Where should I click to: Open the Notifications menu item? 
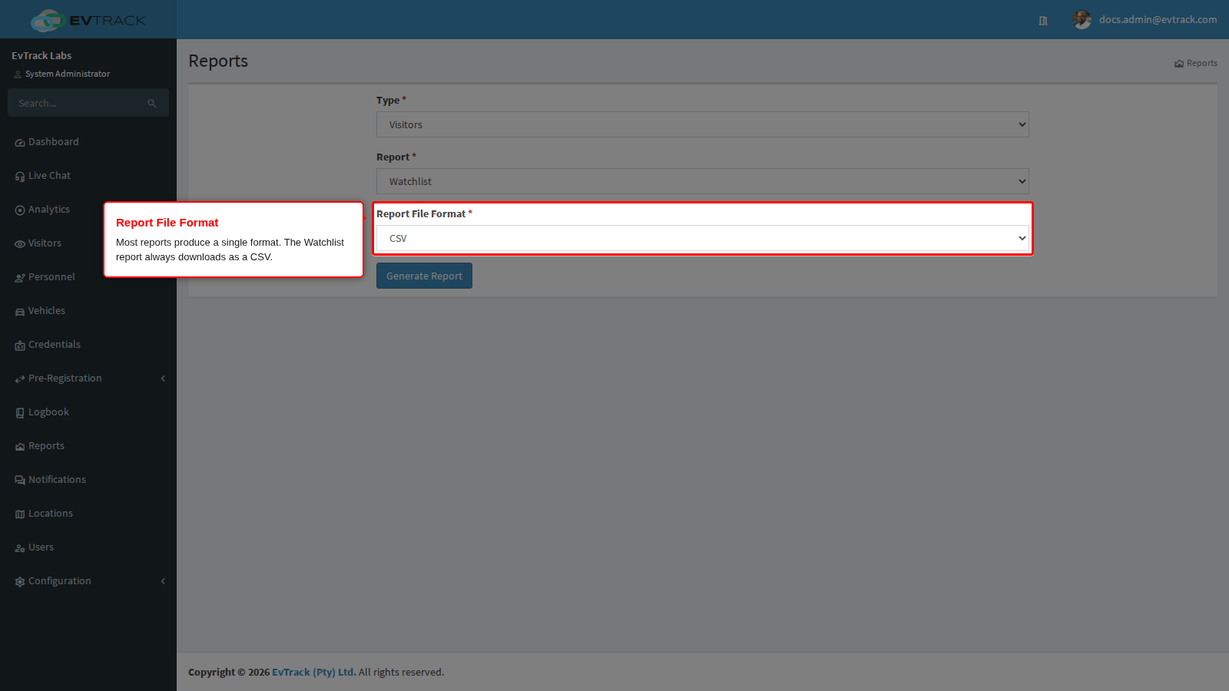pos(88,480)
